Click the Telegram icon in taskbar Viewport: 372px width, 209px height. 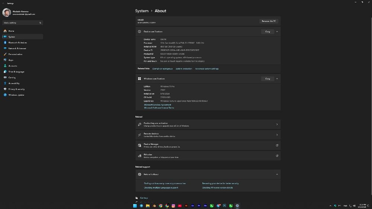141,206
